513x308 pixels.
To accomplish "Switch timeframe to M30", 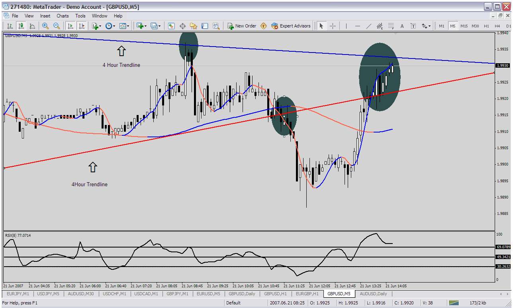I will tap(475, 26).
